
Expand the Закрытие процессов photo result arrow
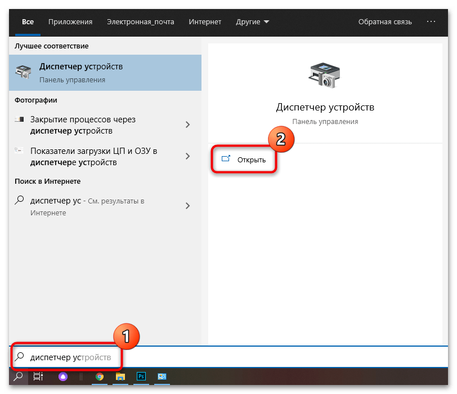pyautogui.click(x=188, y=125)
